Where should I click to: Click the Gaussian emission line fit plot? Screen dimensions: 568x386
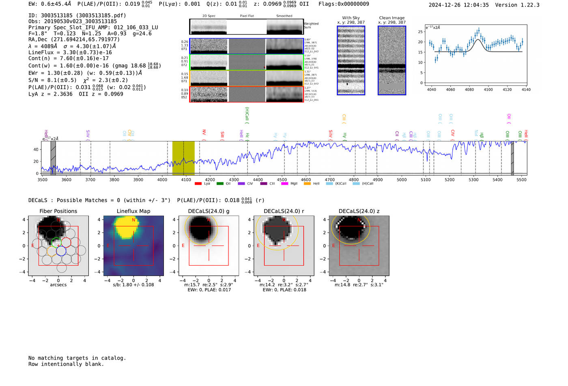tap(475, 55)
